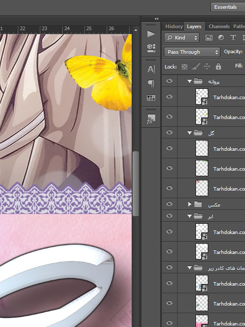
Task: Hide the گل group with its eye icon
Action: [169, 132]
